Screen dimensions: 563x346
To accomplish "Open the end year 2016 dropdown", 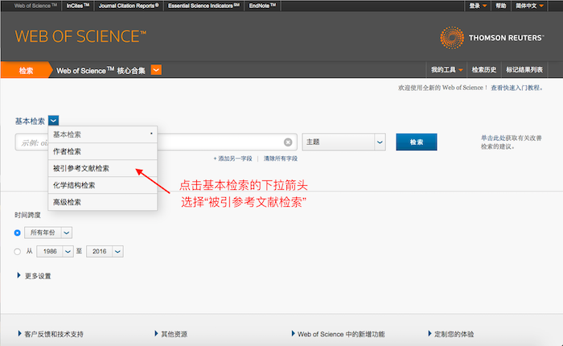I will pyautogui.click(x=117, y=252).
